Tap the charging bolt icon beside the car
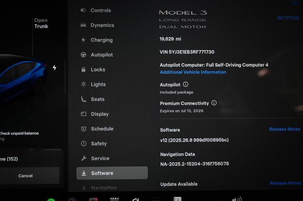 pos(54,67)
